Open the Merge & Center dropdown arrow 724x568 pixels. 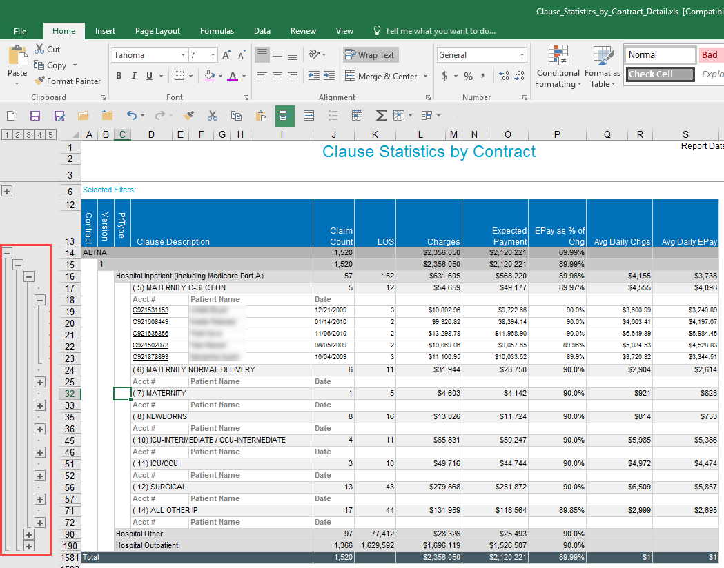(425, 76)
